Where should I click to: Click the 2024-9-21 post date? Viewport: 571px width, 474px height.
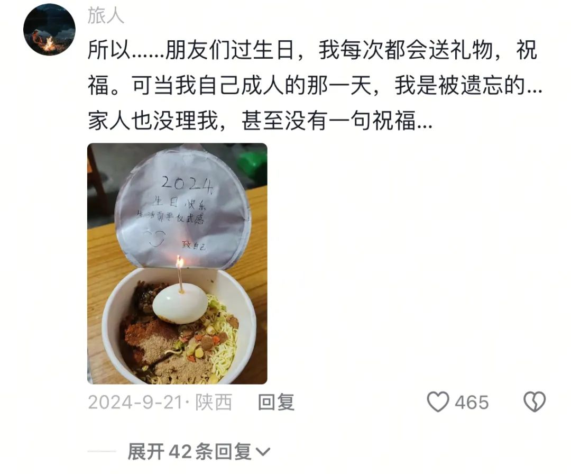click(x=135, y=403)
